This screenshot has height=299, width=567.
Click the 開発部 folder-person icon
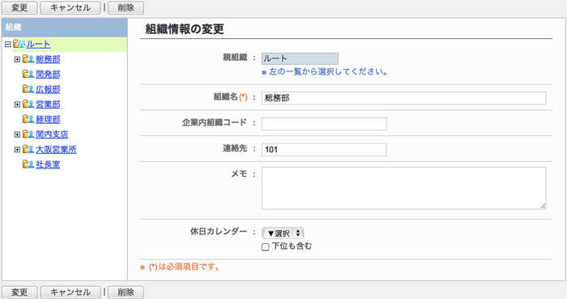[x=28, y=74]
